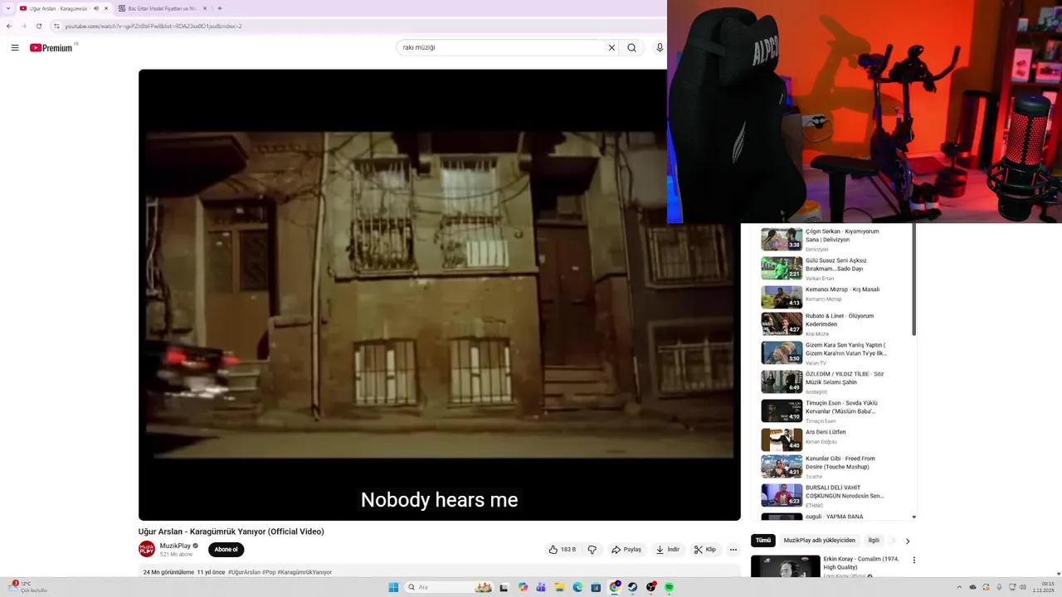Open File Explorer from the taskbar
Viewport: 1062px width, 597px height.
click(x=559, y=587)
